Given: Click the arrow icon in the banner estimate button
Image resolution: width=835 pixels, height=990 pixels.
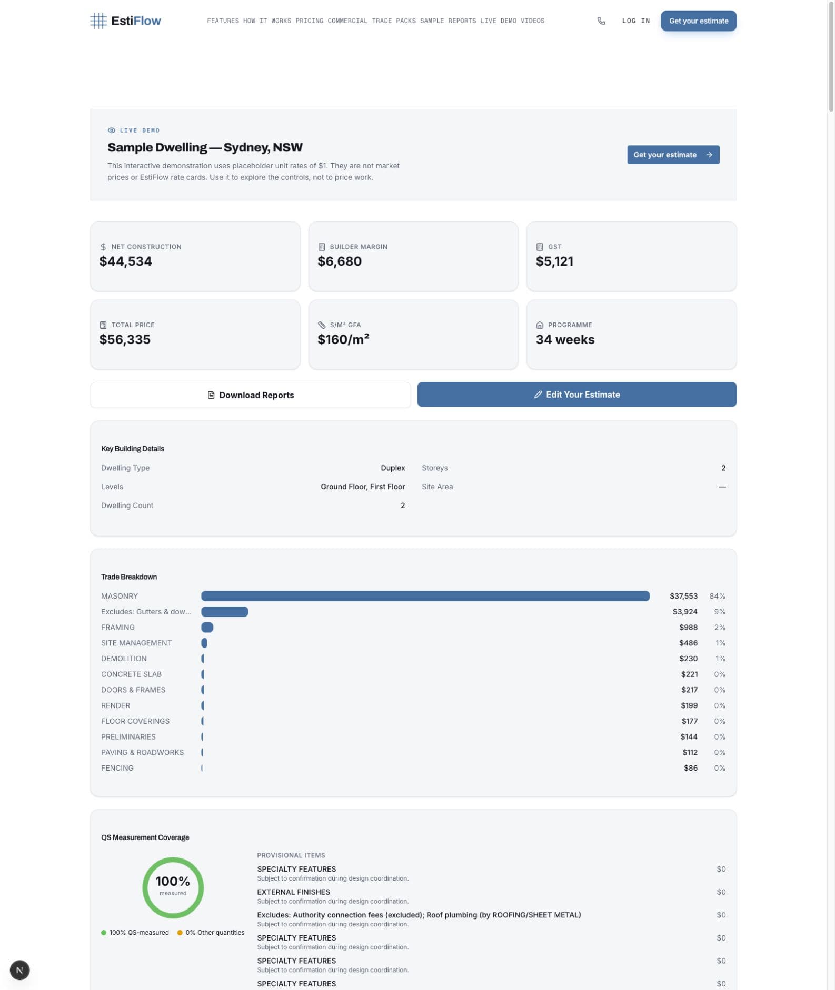Looking at the screenshot, I should click(x=709, y=155).
